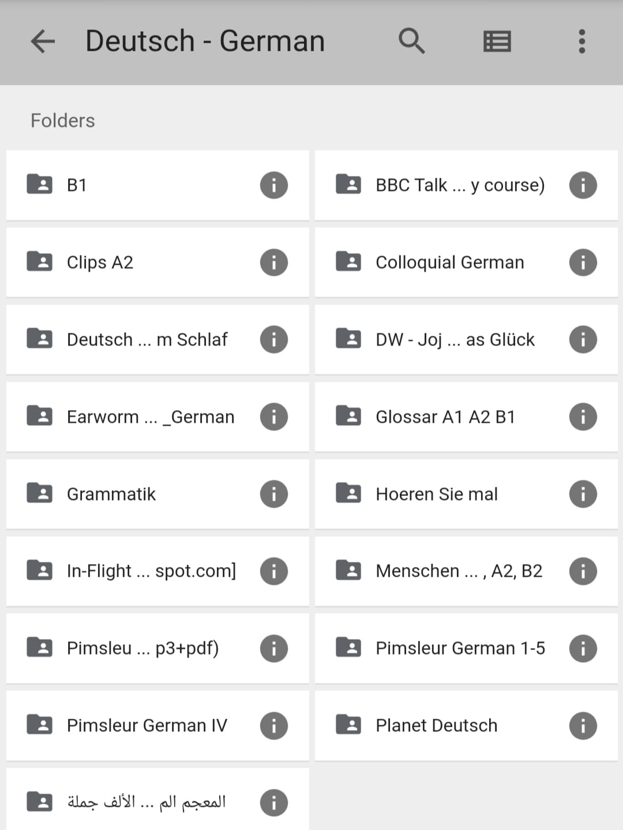The image size is (623, 830).
Task: Open Menschen ... A2, B2 folder
Action: pyautogui.click(x=466, y=571)
